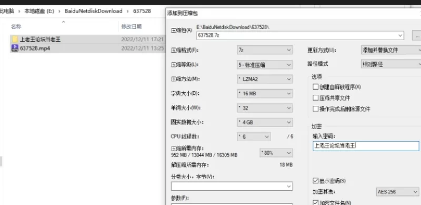Viewport: 421px width, 205px height.
Task: Open the 压缩等级 标准压缩 dropdown
Action: click(x=265, y=65)
